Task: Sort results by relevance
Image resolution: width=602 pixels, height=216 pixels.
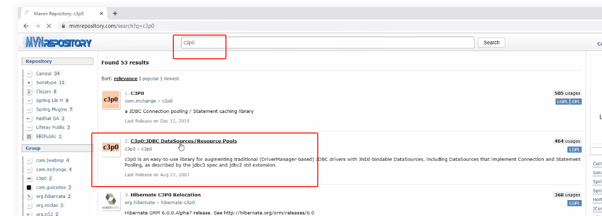Action: click(125, 79)
